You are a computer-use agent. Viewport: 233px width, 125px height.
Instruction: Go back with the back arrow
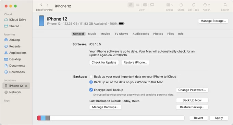41,5
